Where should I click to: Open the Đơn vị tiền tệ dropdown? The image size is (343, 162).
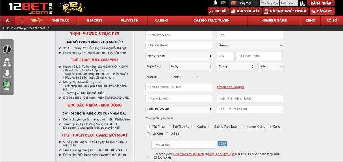click(x=179, y=56)
